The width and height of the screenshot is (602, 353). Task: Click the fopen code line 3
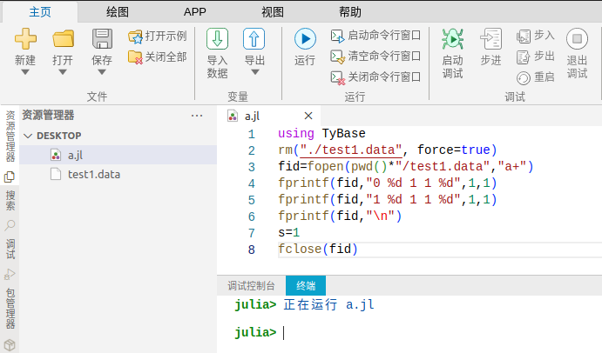pos(406,166)
